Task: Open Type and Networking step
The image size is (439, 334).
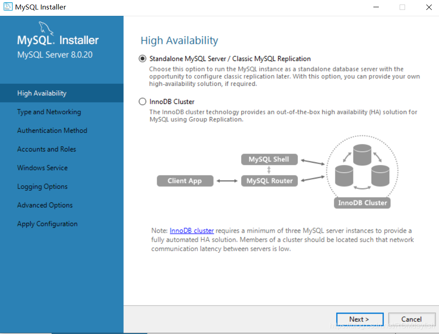Action: pyautogui.click(x=49, y=112)
